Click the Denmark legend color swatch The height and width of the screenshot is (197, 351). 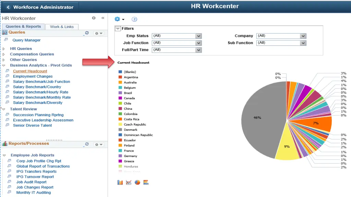coord(120,130)
